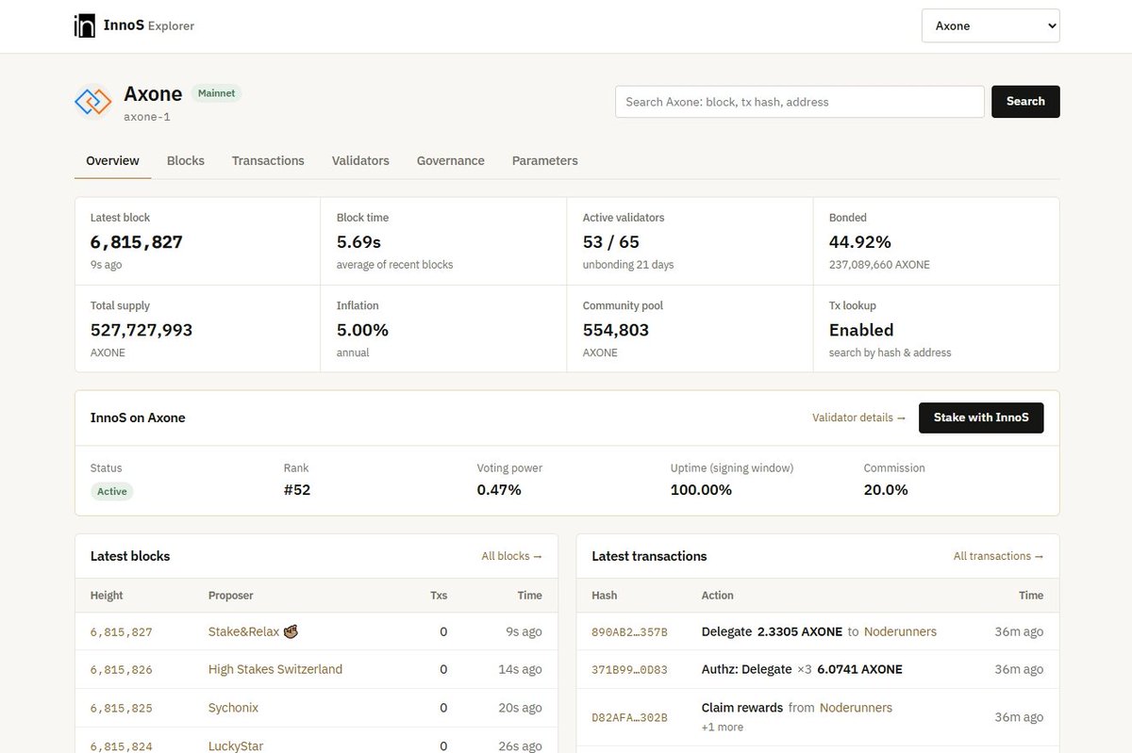Click the Total supply value 527,727,993
The height and width of the screenshot is (753, 1132).
[141, 330]
